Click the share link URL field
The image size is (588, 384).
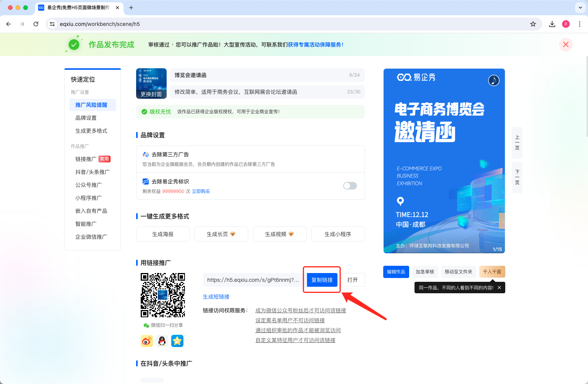[x=254, y=280]
